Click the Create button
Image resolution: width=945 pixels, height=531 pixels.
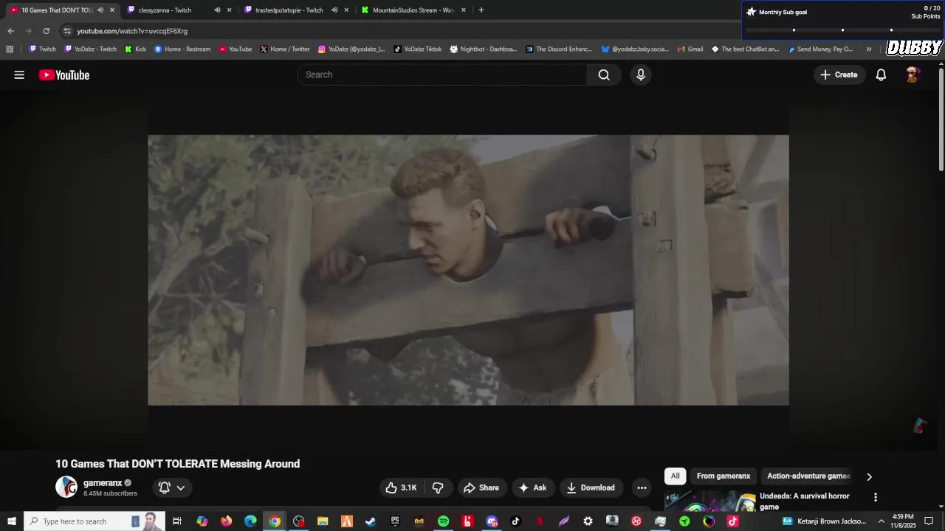pyautogui.click(x=839, y=74)
